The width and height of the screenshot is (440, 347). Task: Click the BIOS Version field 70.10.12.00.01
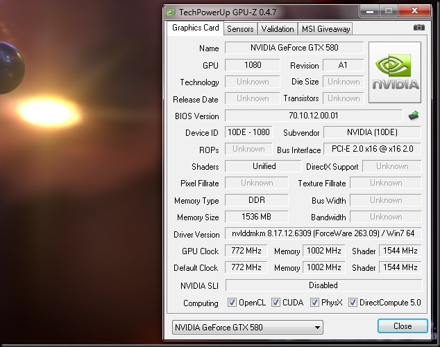click(314, 116)
